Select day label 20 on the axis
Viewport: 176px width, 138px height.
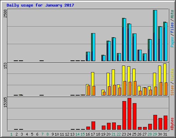click(x=108, y=134)
